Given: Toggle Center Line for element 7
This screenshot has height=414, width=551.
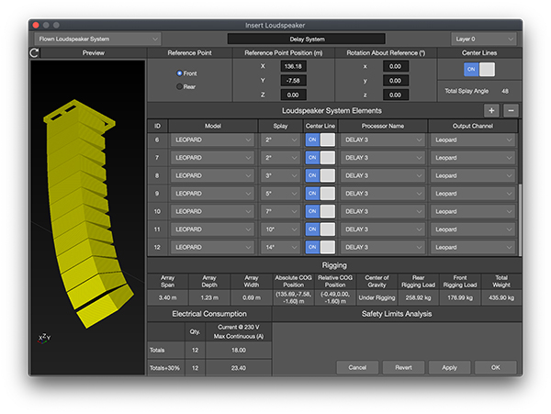Looking at the screenshot, I should click(320, 158).
